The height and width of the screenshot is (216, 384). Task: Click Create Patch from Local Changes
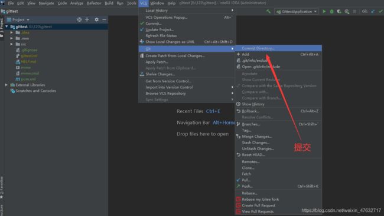187,56
